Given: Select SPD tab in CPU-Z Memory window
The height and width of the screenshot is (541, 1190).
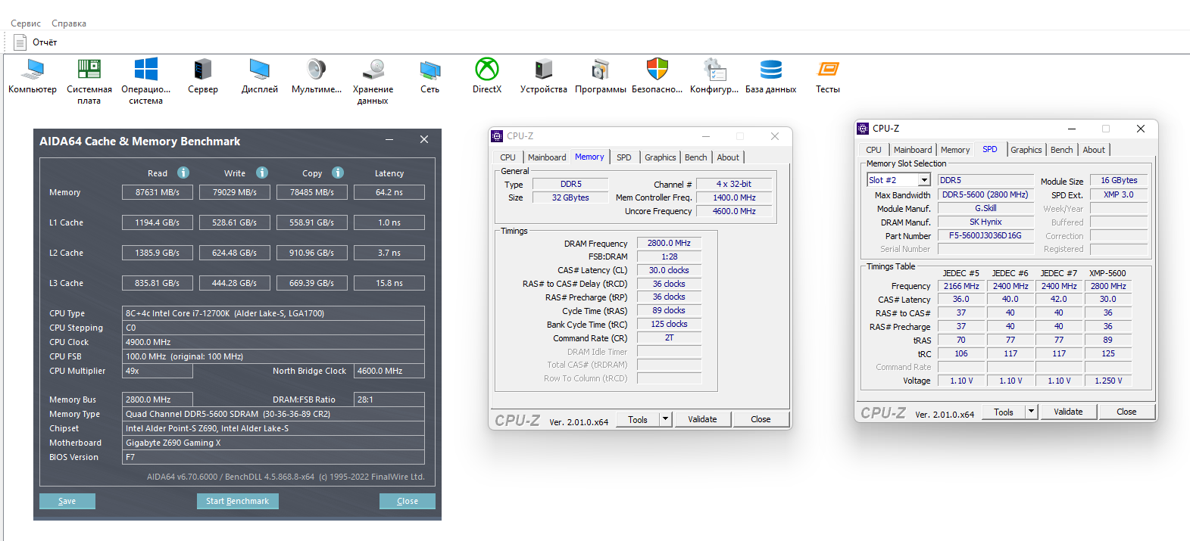Looking at the screenshot, I should pos(623,157).
